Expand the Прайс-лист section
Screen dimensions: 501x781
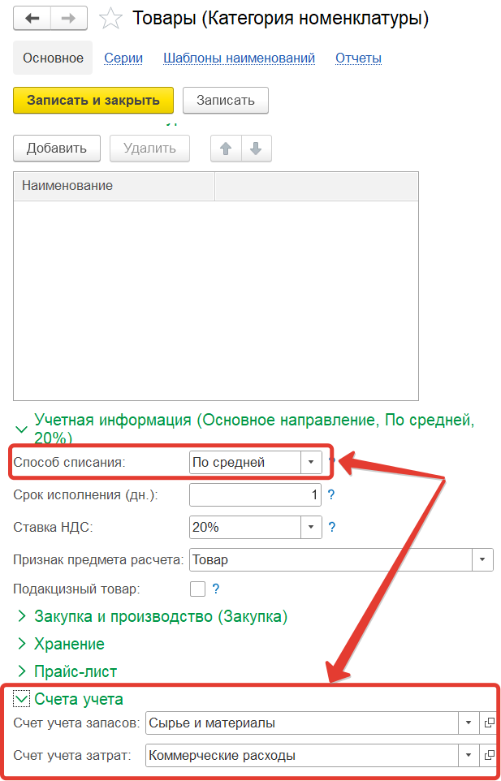21,671
